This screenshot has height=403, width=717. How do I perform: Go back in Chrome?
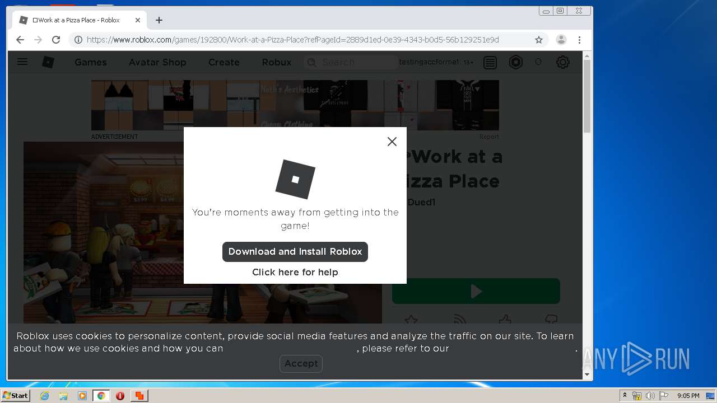20,40
